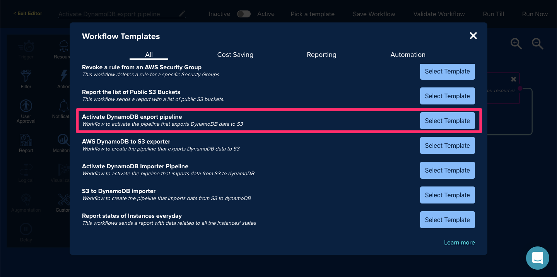The width and height of the screenshot is (557, 277).
Task: Click the pencil icon to rename workflow
Action: [x=182, y=14]
